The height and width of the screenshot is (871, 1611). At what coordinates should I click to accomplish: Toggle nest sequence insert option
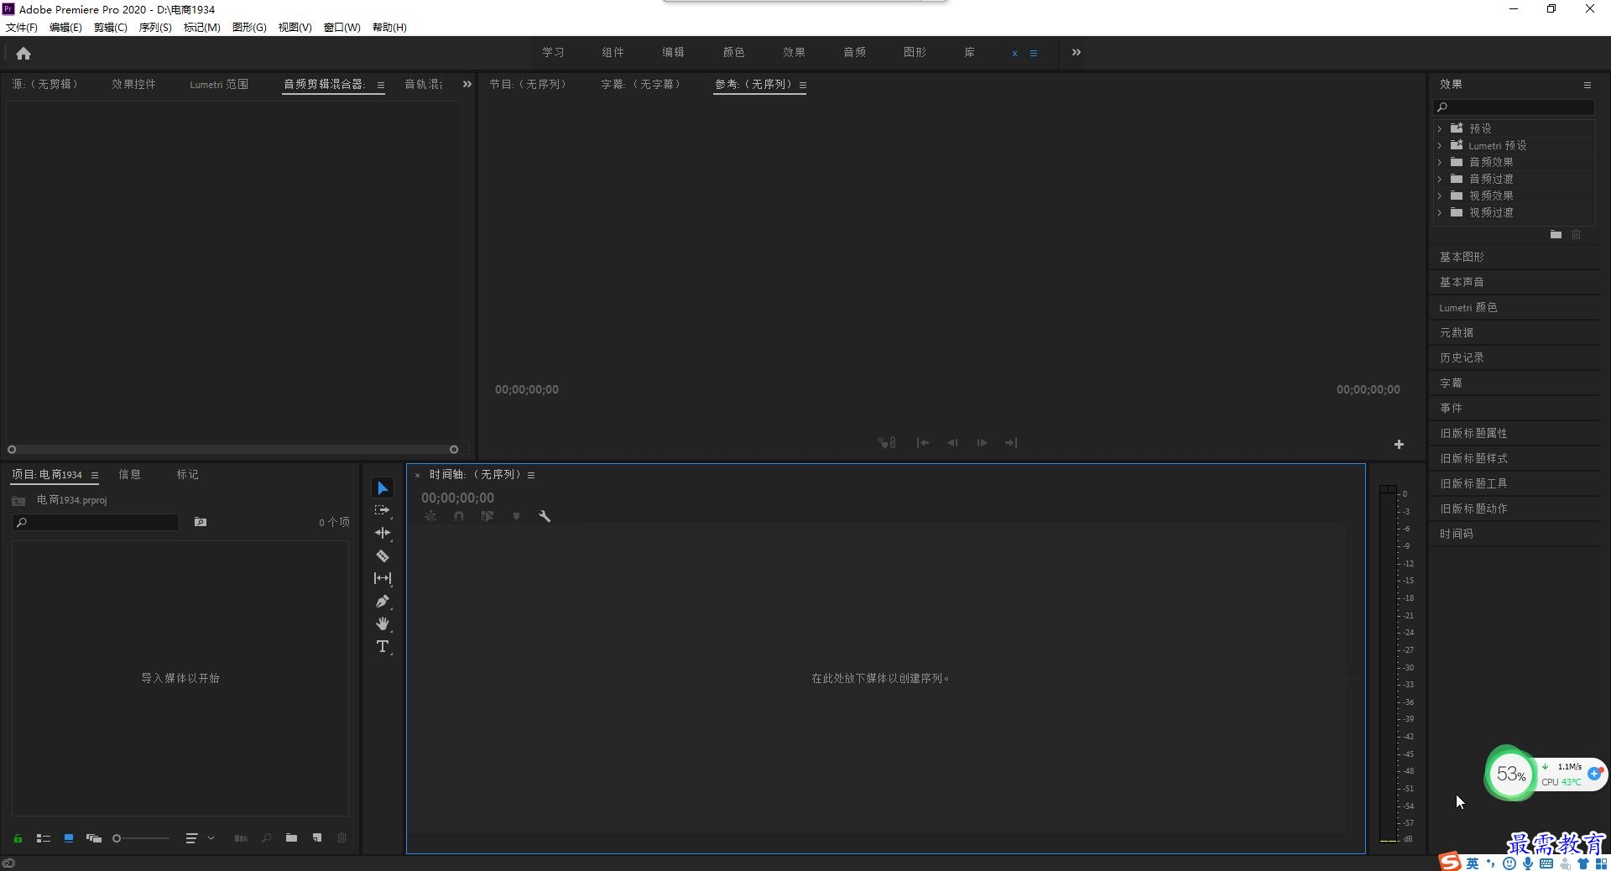pyautogui.click(x=430, y=516)
